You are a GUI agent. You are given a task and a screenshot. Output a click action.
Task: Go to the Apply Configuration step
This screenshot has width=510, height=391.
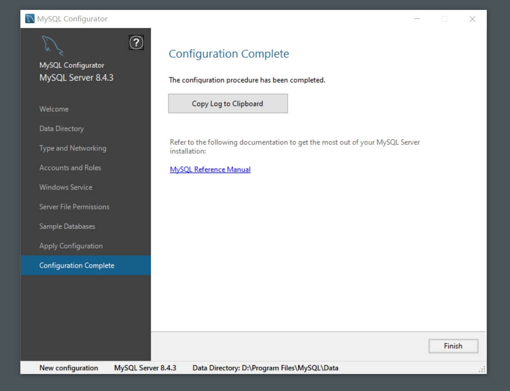71,246
